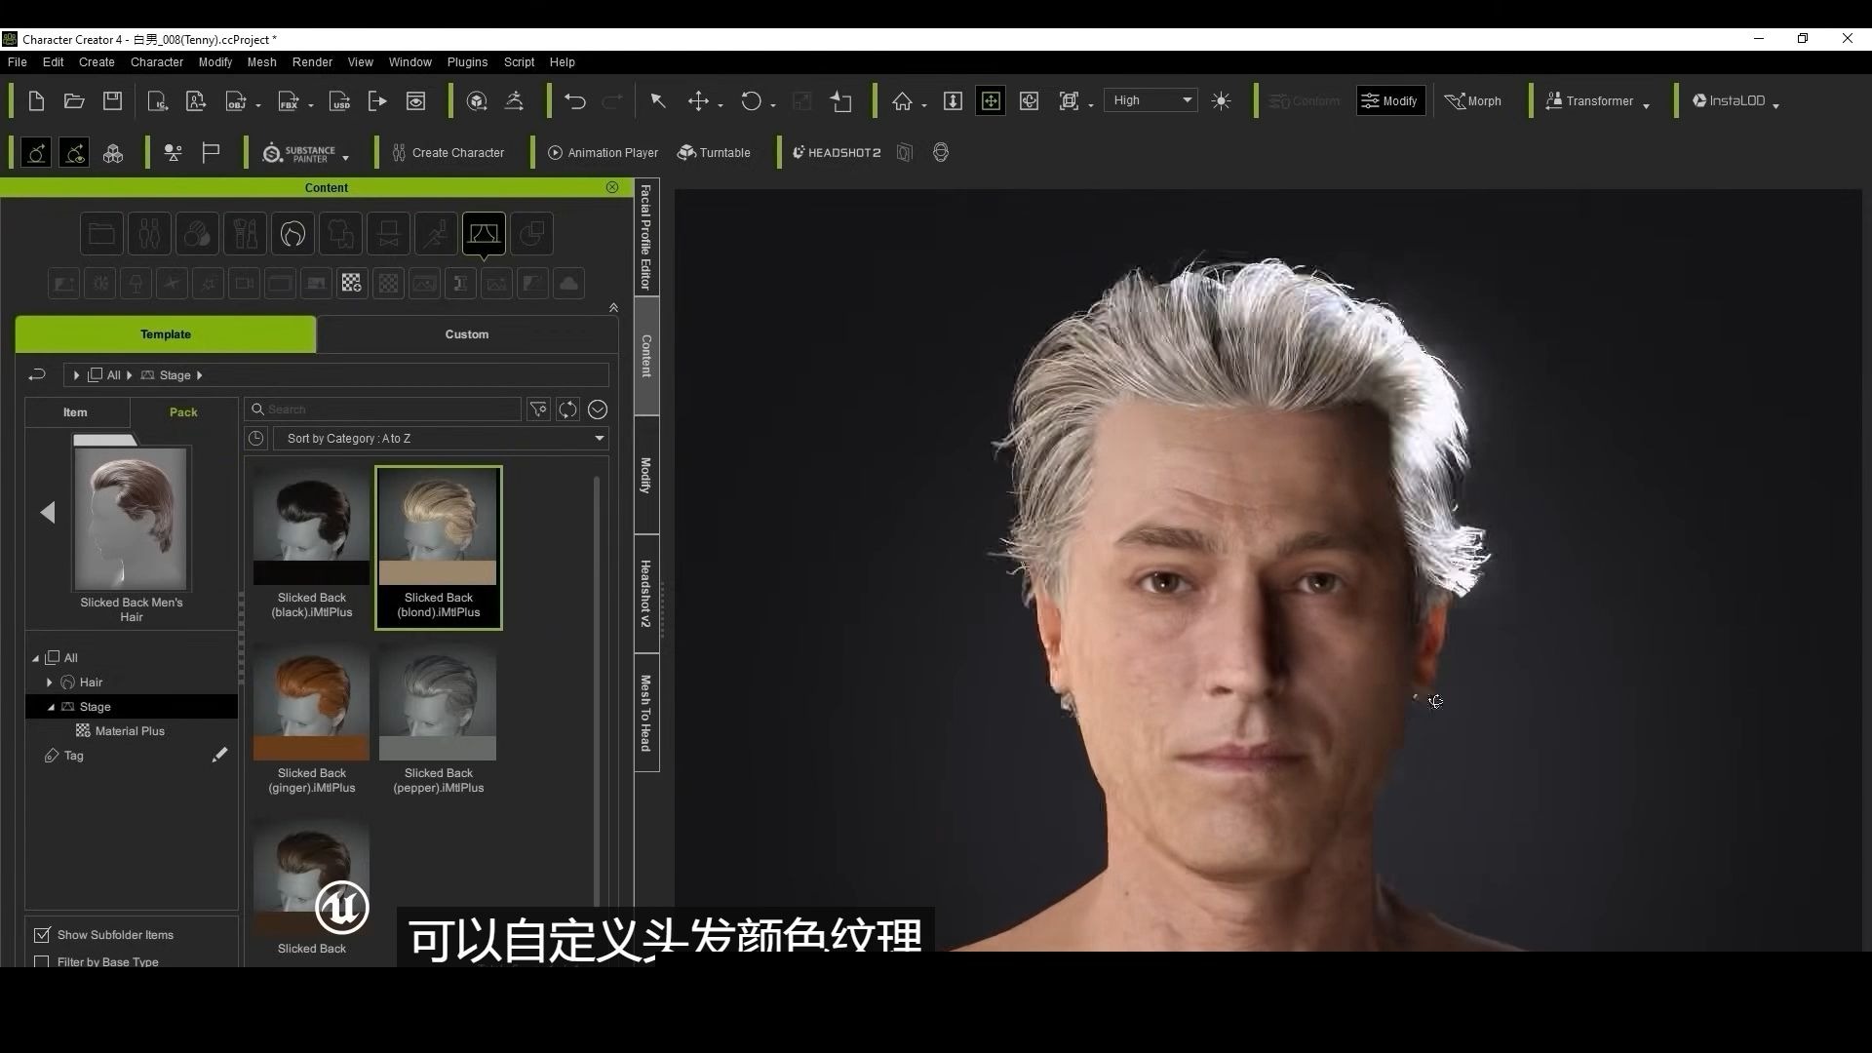This screenshot has height=1053, width=1872.
Task: Open the Hair content category icon
Action: 293,234
